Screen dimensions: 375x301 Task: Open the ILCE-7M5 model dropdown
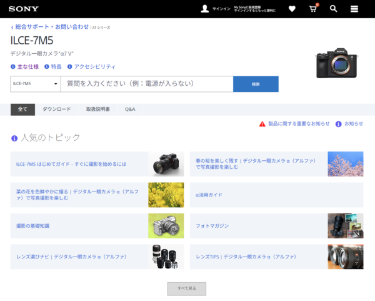(36, 84)
